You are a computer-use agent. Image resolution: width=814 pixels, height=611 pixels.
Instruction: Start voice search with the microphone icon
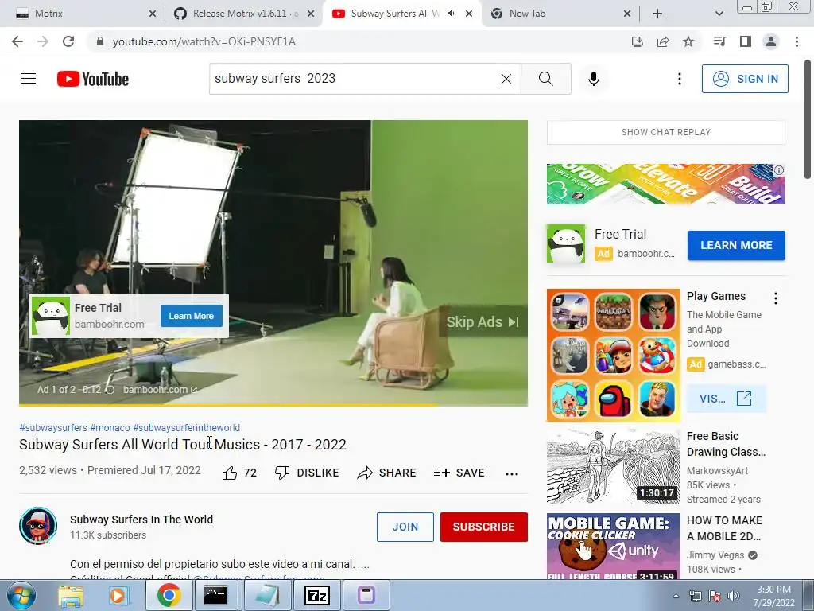click(x=594, y=79)
